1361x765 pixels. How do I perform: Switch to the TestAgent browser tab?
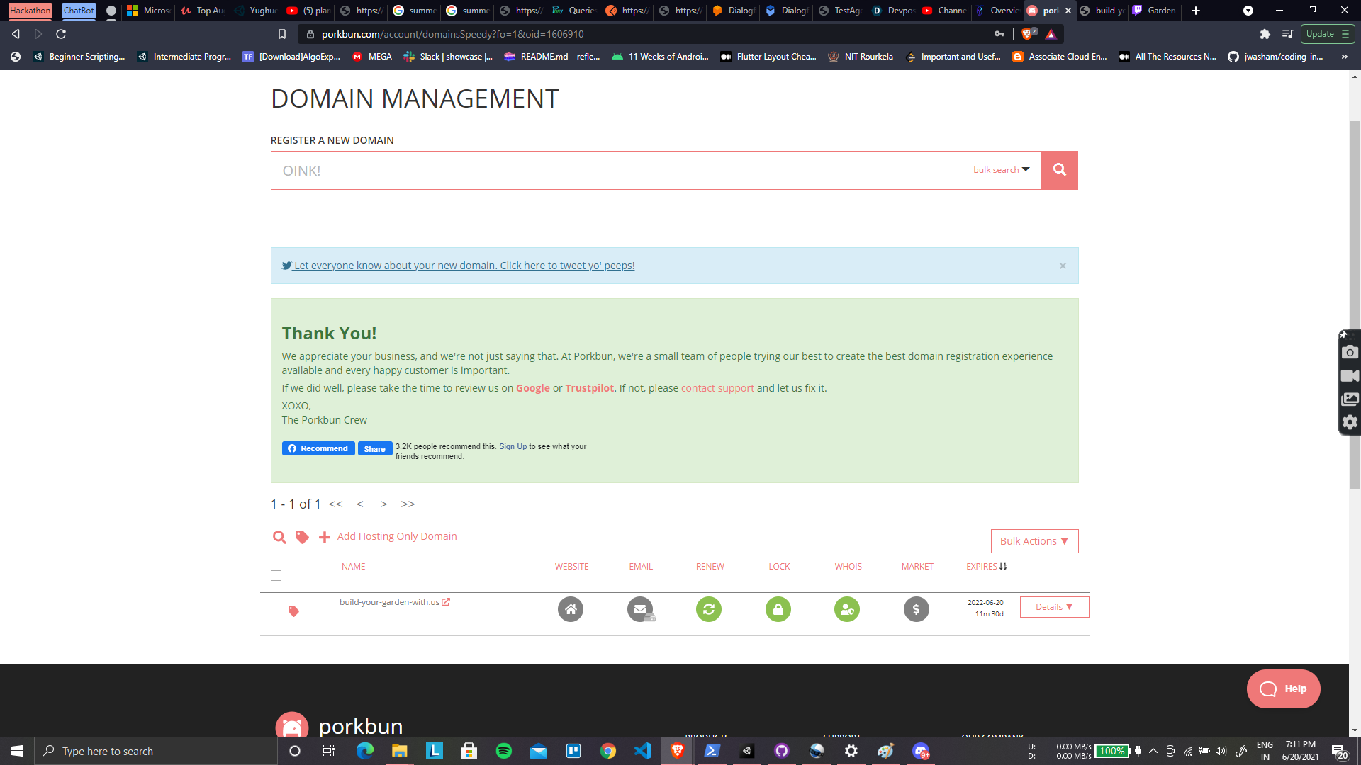tap(840, 11)
